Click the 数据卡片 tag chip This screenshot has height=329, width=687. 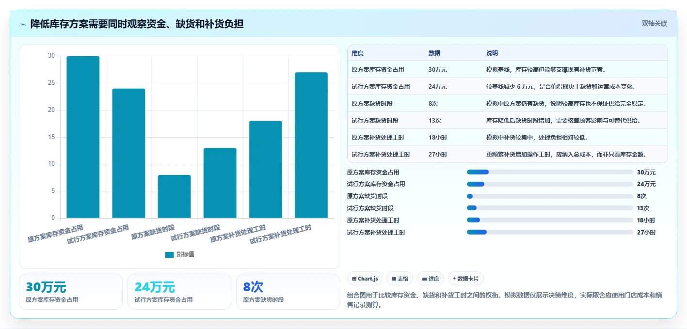(466, 279)
